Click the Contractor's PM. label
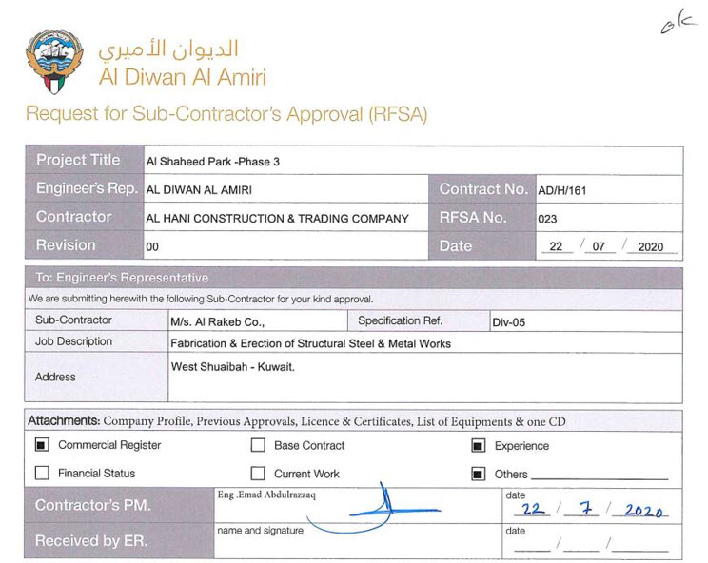 click(x=93, y=505)
